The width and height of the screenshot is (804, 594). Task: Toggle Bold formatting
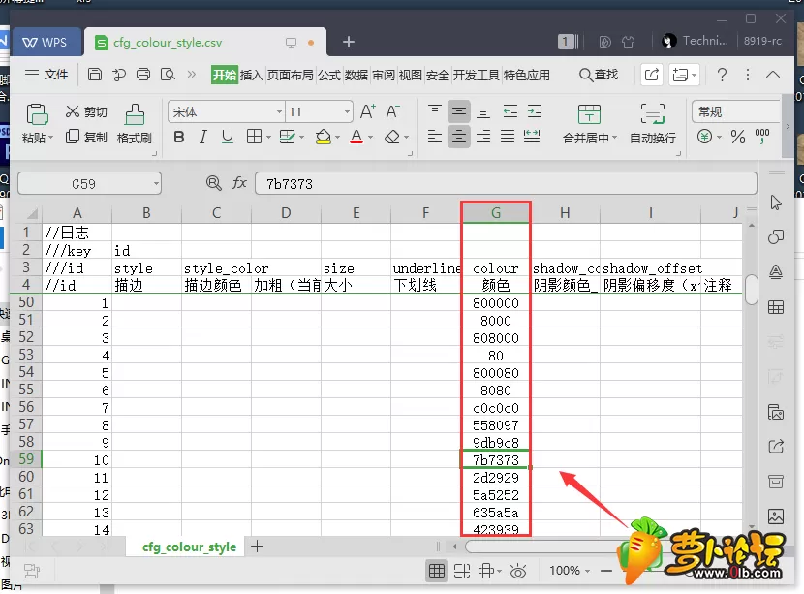click(179, 137)
